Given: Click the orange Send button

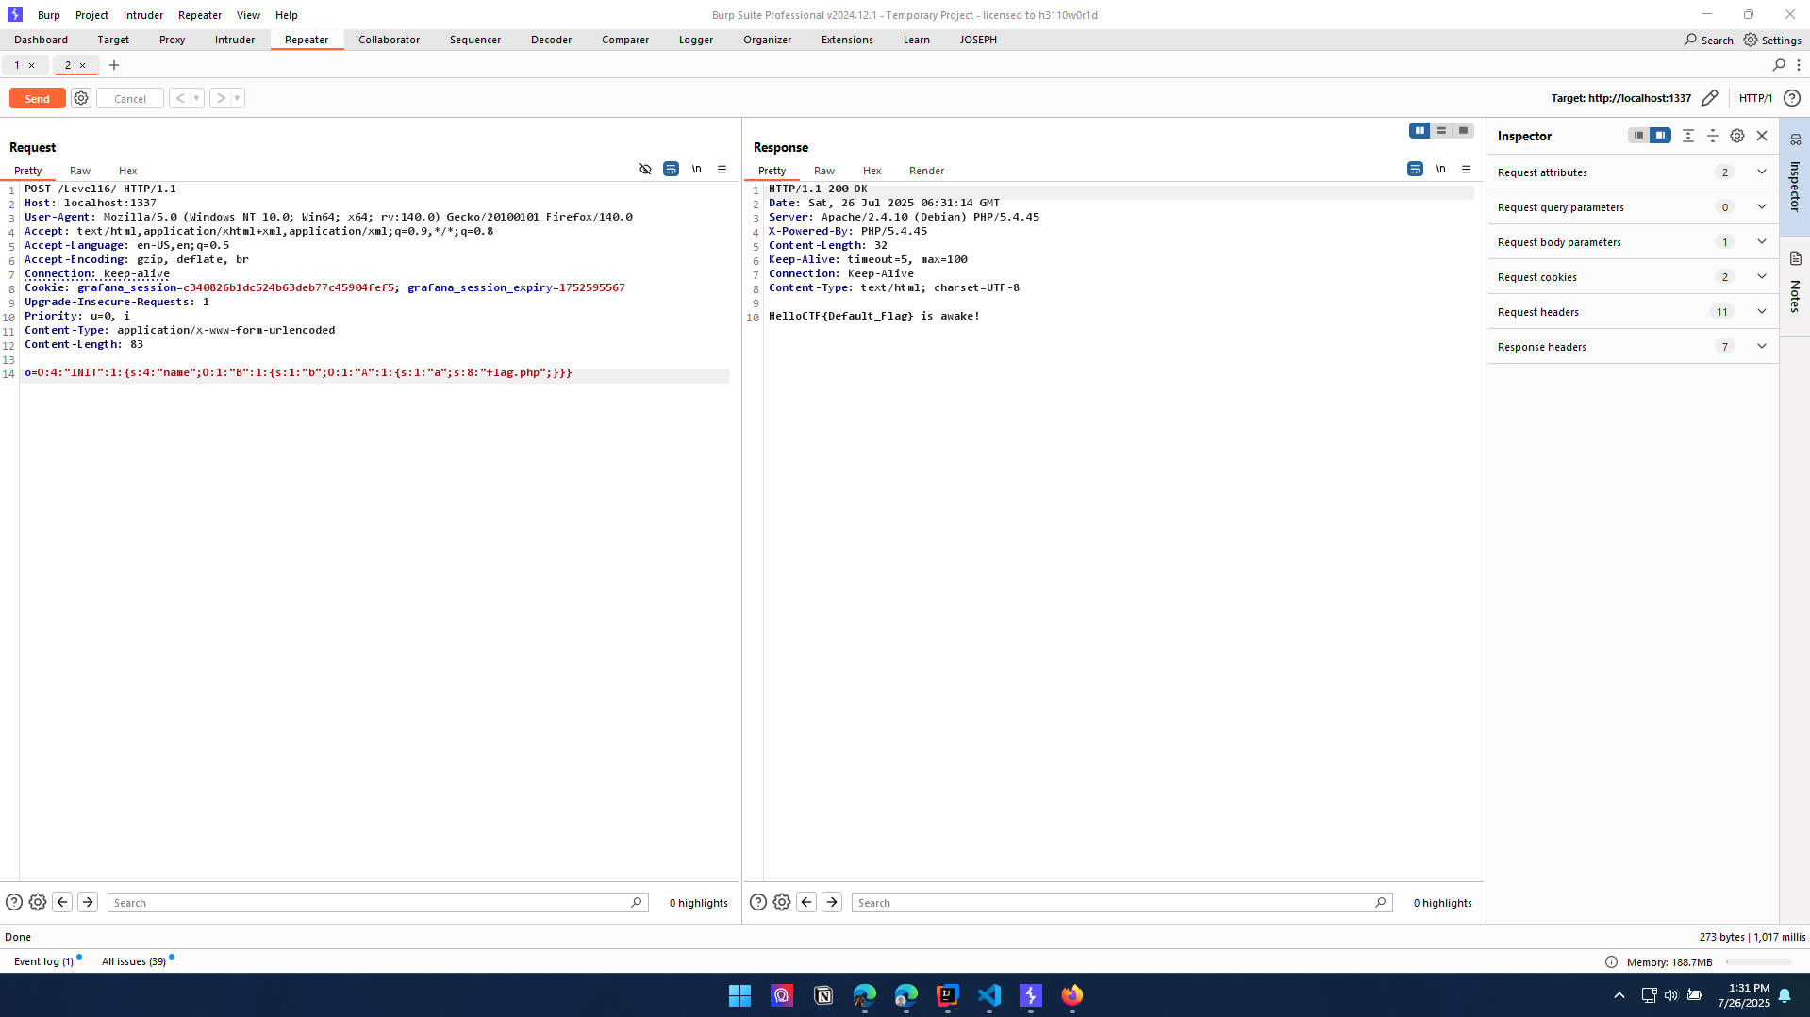Looking at the screenshot, I should (x=38, y=98).
